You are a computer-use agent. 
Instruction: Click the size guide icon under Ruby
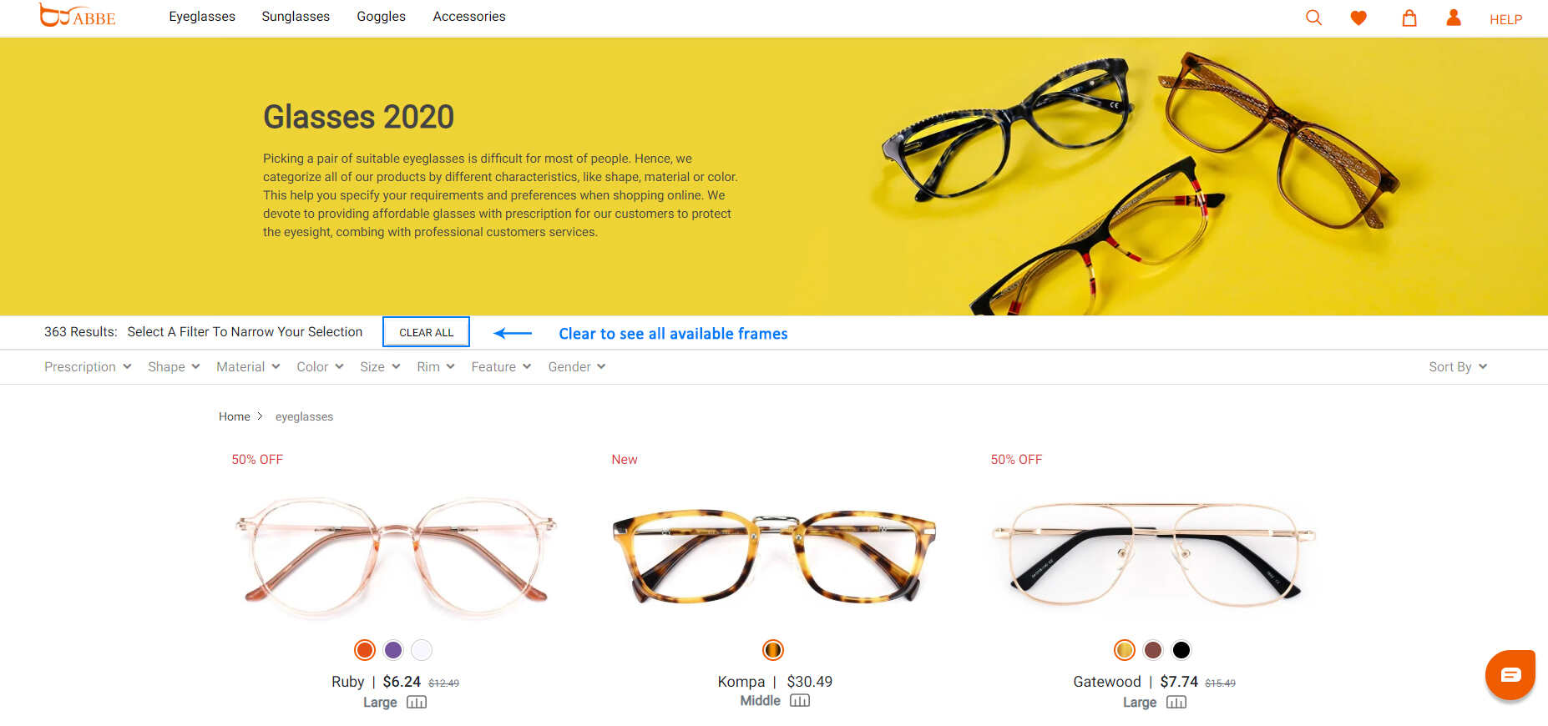[x=417, y=703]
